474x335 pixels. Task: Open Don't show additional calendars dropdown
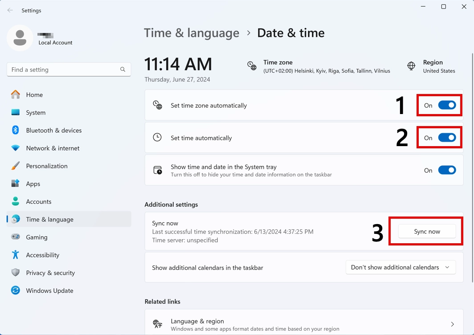(400, 267)
